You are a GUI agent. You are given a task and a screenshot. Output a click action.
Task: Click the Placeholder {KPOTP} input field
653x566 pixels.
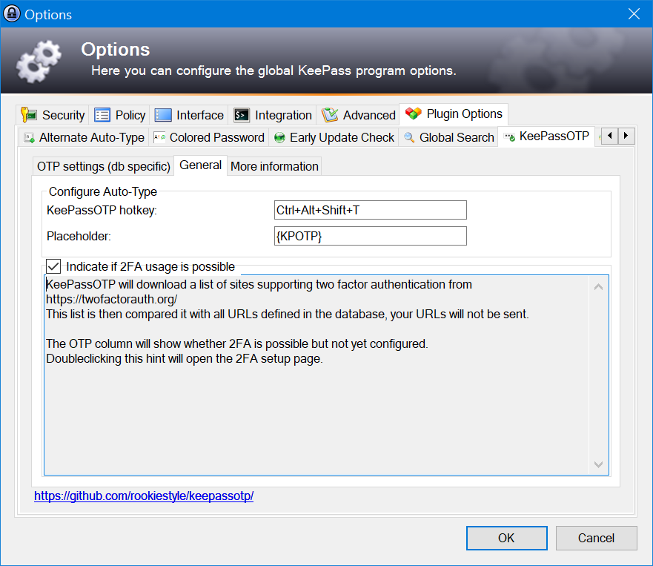click(x=370, y=236)
